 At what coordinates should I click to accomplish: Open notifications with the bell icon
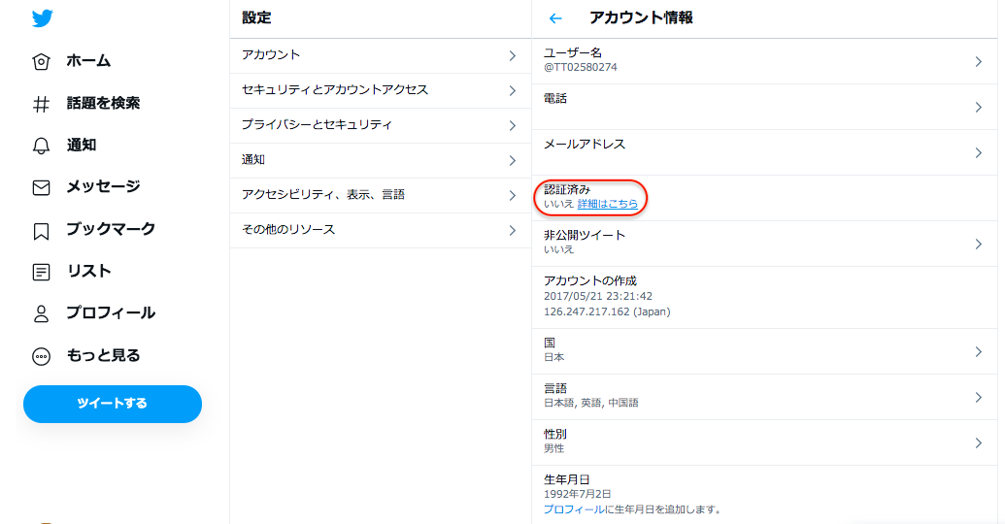[x=41, y=146]
